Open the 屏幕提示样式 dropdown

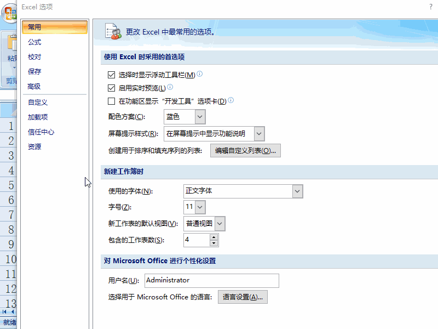[259, 134]
